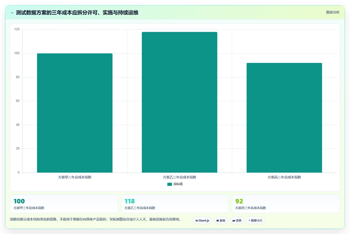
Task: Click the Chart.js tag chip
Action: point(202,220)
